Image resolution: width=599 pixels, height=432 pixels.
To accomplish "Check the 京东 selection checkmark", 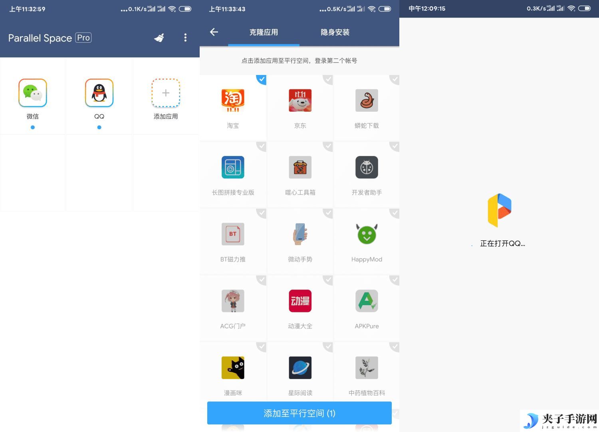I will pos(328,79).
